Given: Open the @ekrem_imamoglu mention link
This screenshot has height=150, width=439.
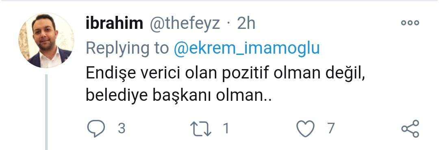Looking at the screenshot, I should click(x=247, y=48).
